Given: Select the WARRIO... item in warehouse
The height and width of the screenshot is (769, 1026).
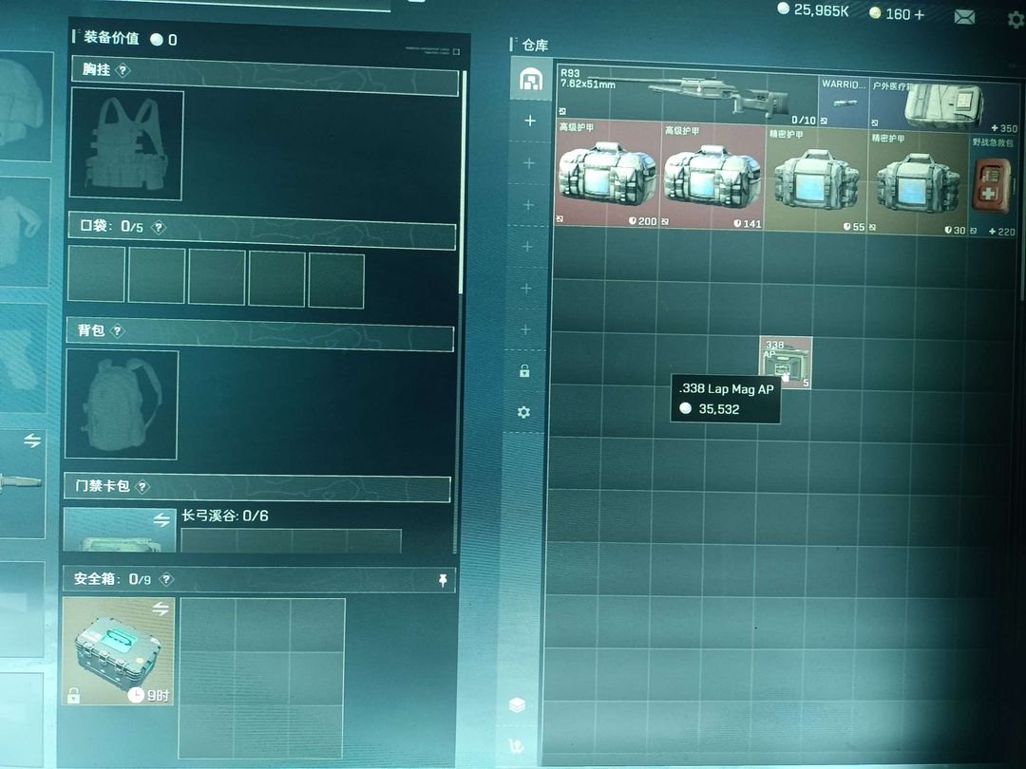Looking at the screenshot, I should point(845,101).
